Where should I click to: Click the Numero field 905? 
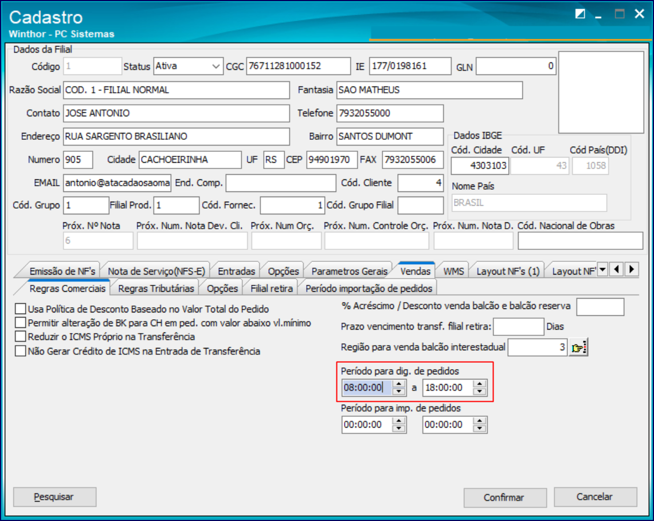[x=78, y=160]
